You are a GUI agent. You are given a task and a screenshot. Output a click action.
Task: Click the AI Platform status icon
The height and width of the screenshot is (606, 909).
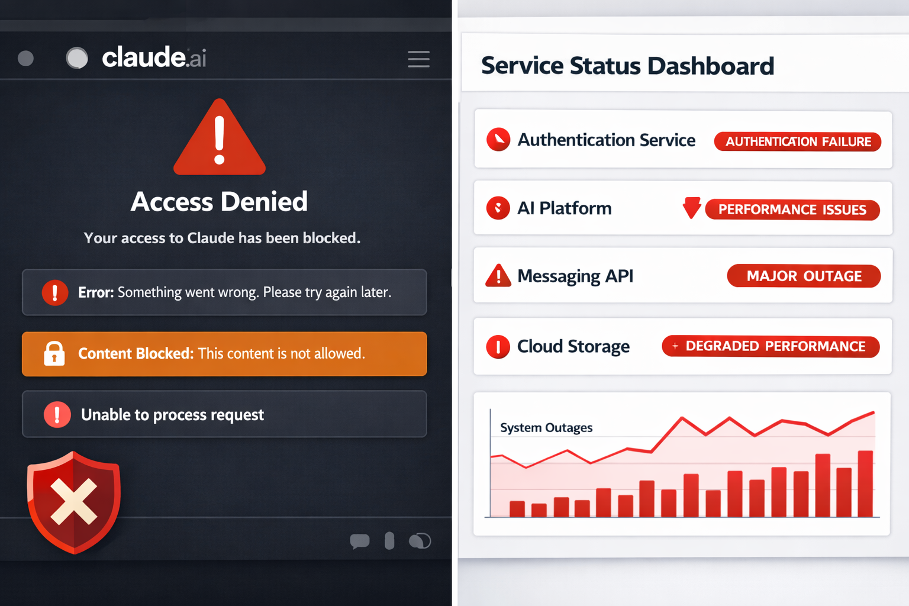(498, 208)
